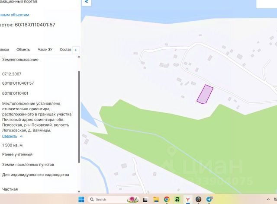Open Telegram from the taskbar
This screenshot has width=277, height=204.
tap(209, 199)
